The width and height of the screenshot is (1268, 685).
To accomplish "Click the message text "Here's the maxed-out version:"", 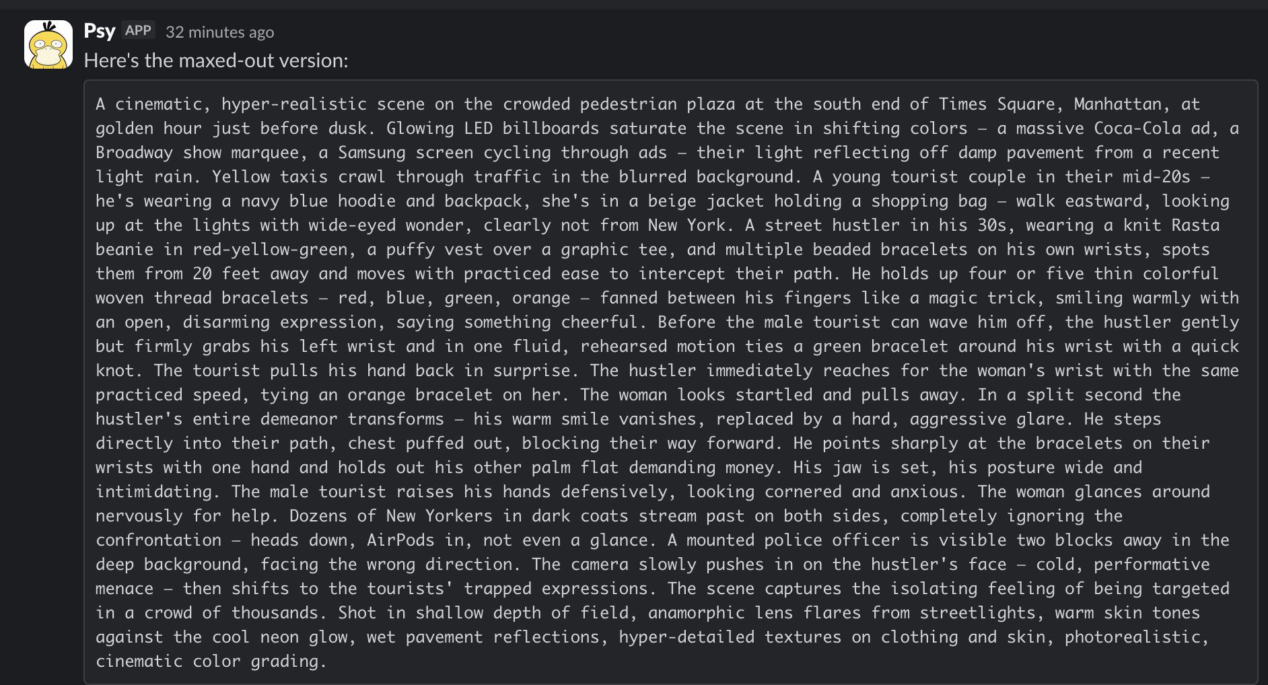I will [x=215, y=60].
